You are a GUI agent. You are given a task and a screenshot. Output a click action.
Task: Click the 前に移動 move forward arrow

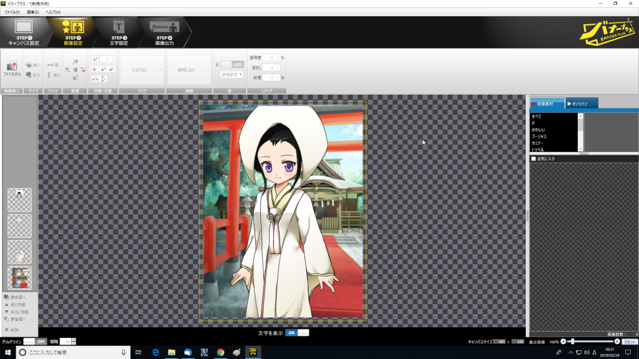[x=17, y=304]
